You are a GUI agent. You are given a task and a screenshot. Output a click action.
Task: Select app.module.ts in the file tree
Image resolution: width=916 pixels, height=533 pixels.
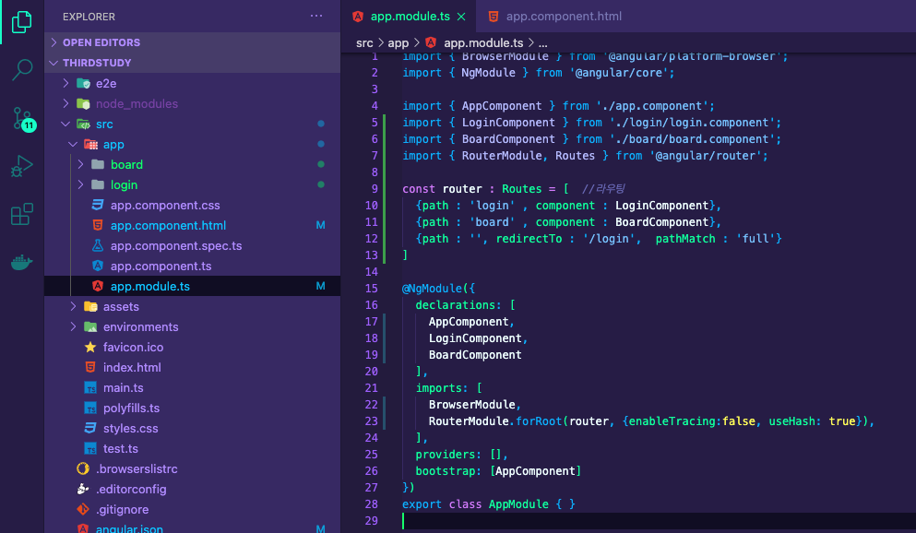click(x=192, y=286)
